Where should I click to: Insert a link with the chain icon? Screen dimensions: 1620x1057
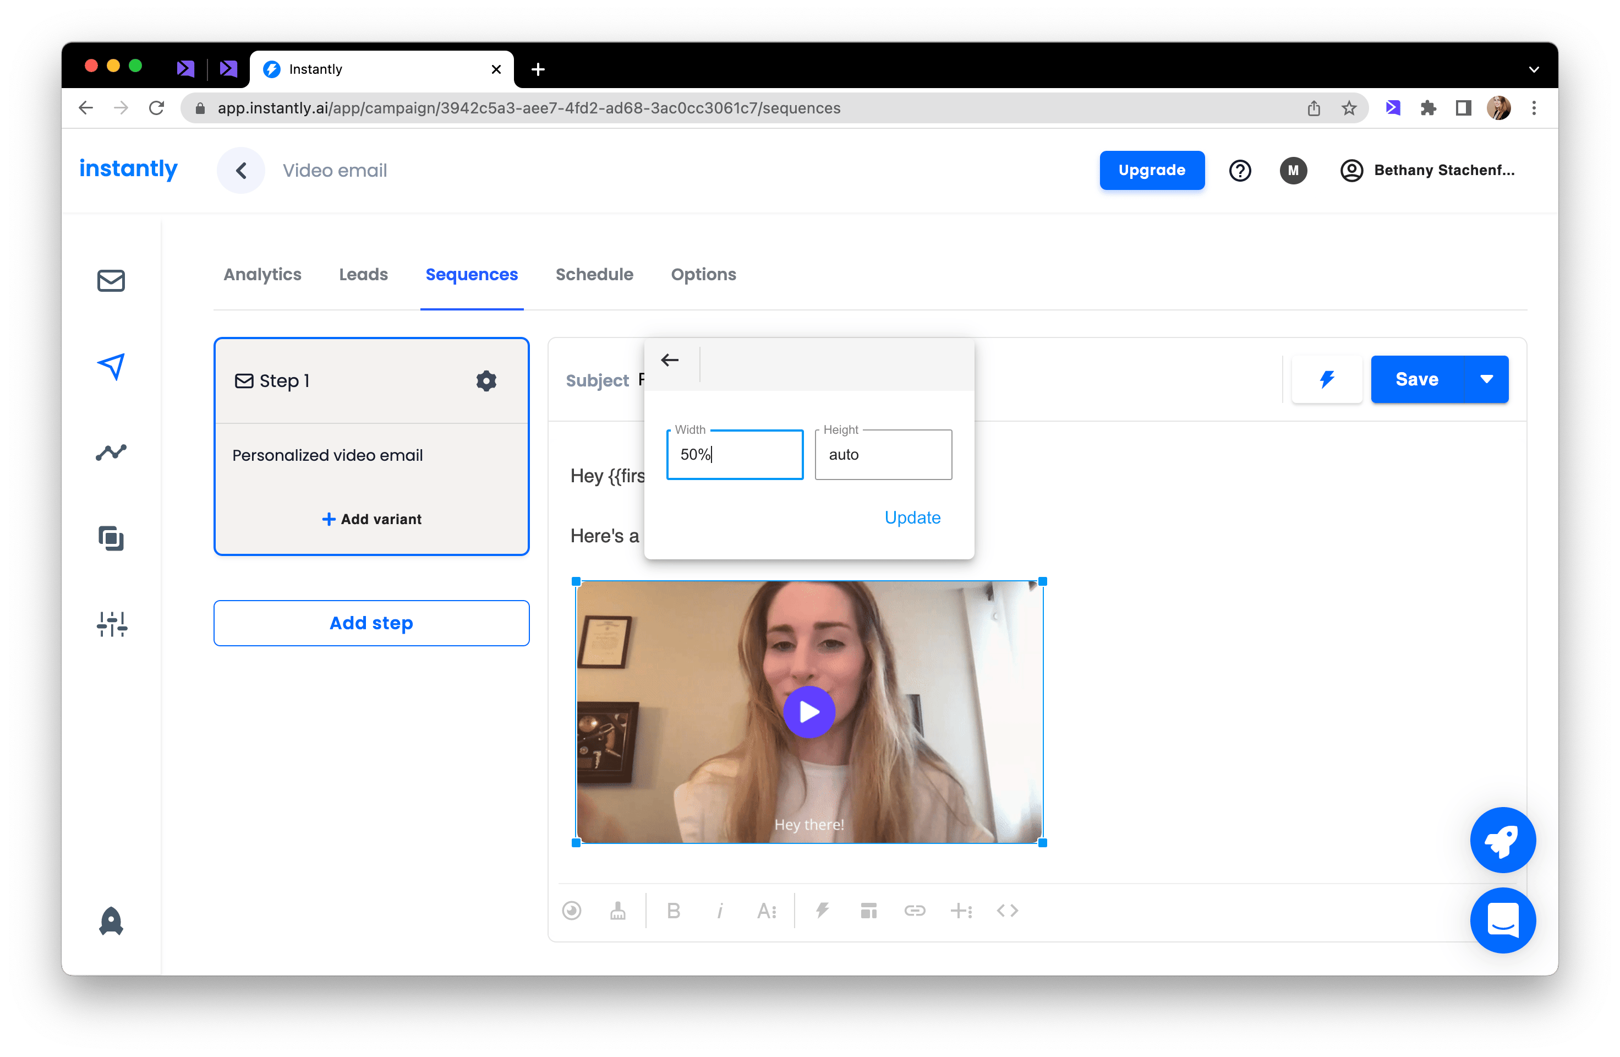click(x=915, y=911)
